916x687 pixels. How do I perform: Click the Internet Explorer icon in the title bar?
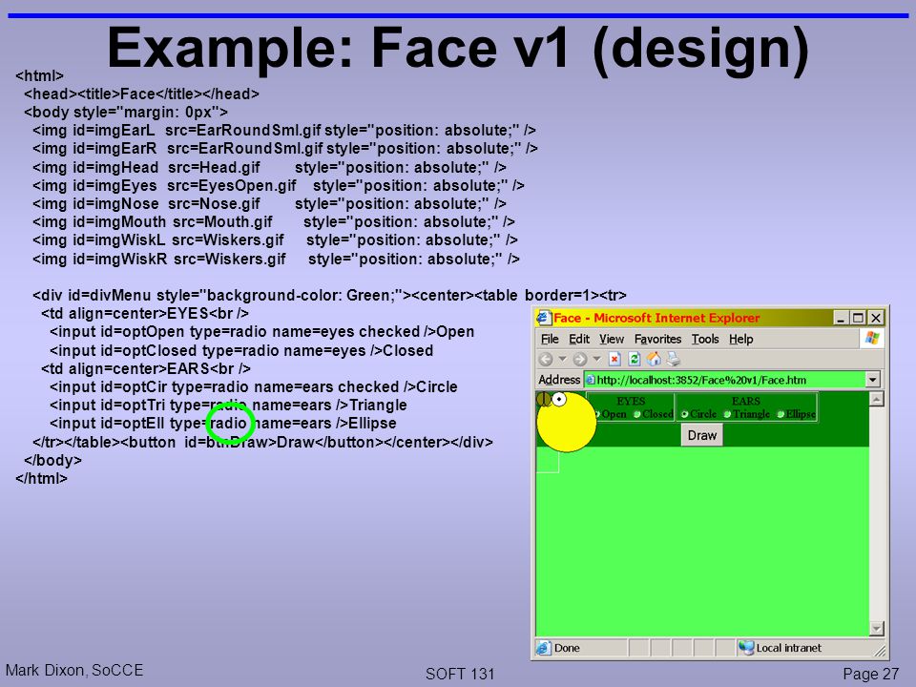(543, 317)
